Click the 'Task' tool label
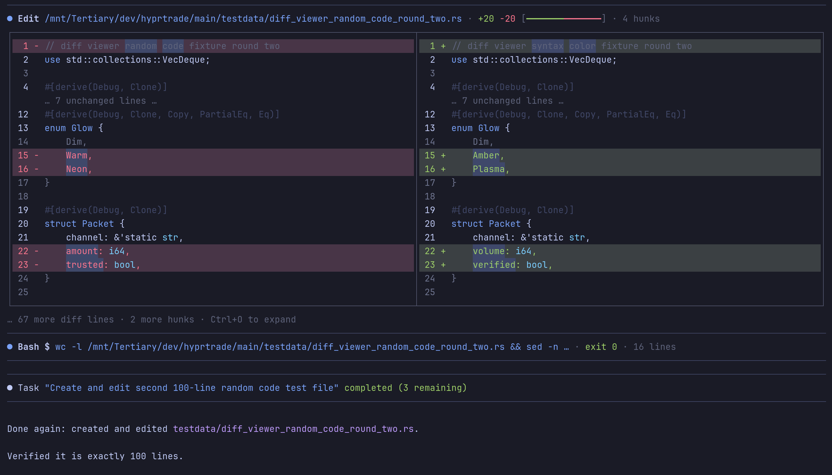 tap(28, 388)
